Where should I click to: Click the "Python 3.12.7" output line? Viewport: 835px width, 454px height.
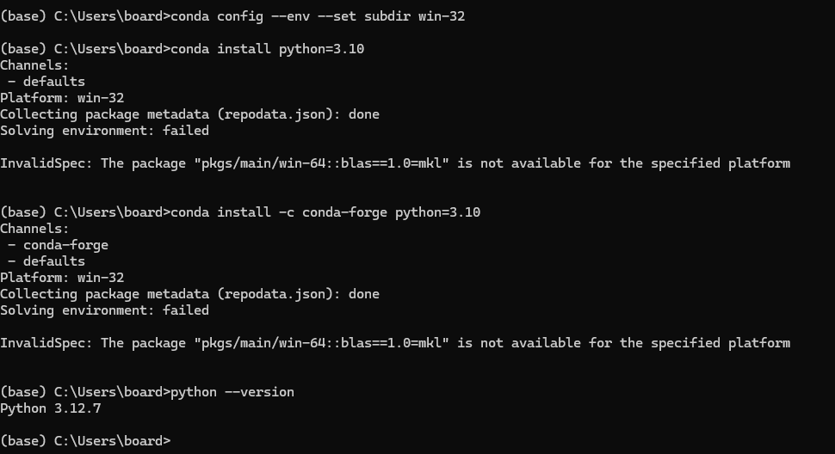pos(51,408)
